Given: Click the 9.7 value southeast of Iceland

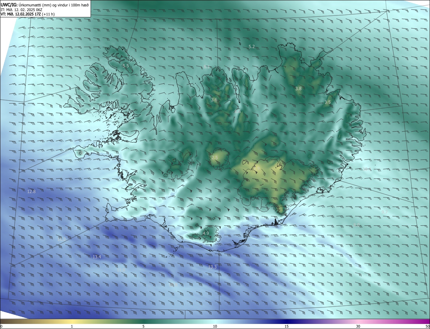Looking at the screenshot, I should point(385,212).
